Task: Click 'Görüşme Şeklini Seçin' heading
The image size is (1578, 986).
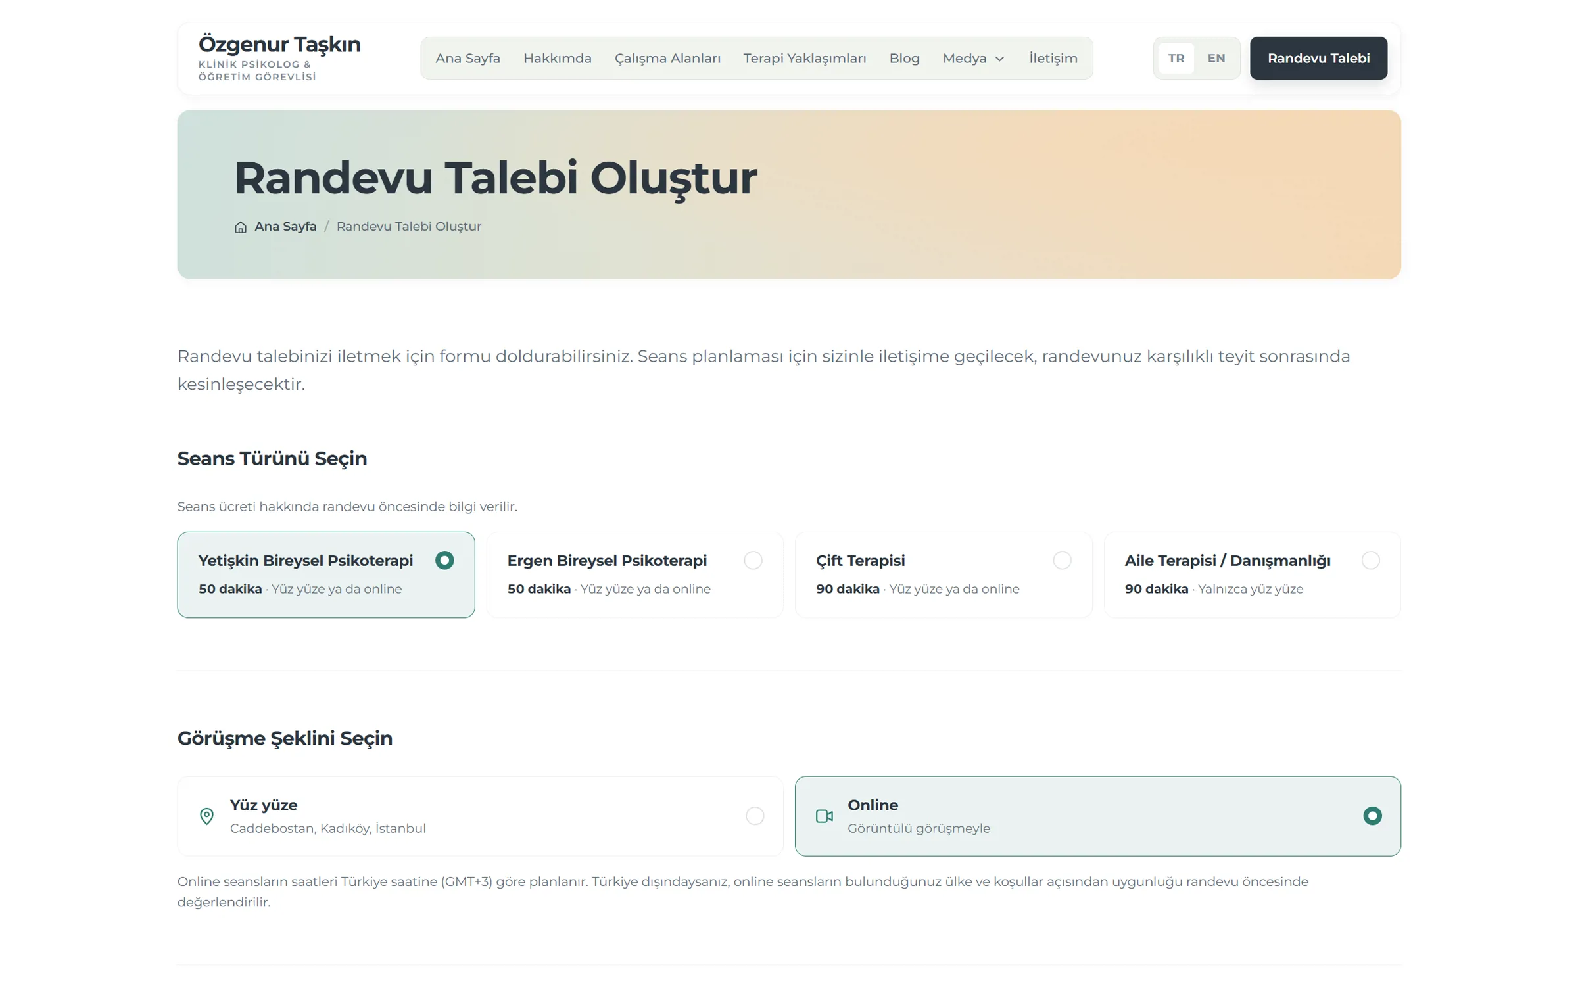Action: pyautogui.click(x=285, y=738)
